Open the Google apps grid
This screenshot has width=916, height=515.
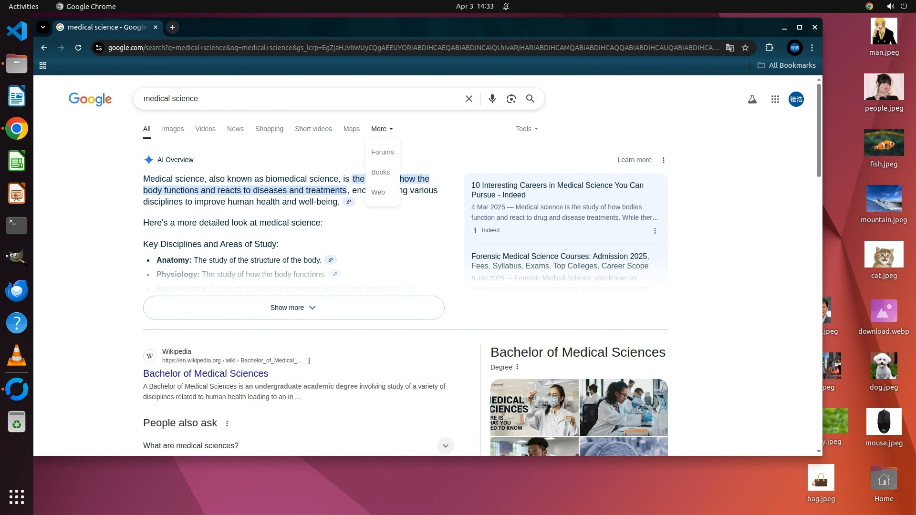pyautogui.click(x=775, y=99)
